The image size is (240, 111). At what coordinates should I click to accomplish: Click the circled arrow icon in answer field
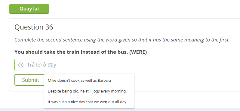click(21, 65)
